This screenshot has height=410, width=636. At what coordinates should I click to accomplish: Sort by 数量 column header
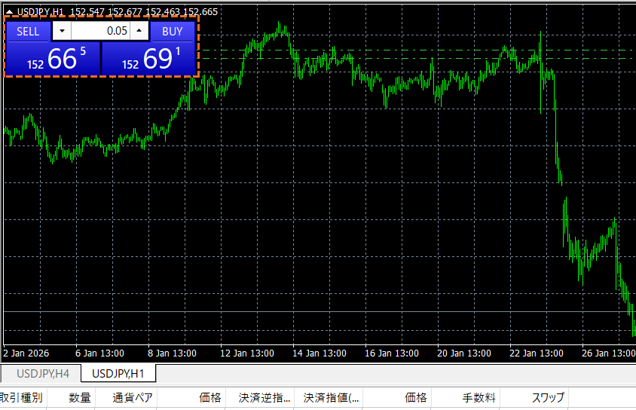(x=80, y=398)
